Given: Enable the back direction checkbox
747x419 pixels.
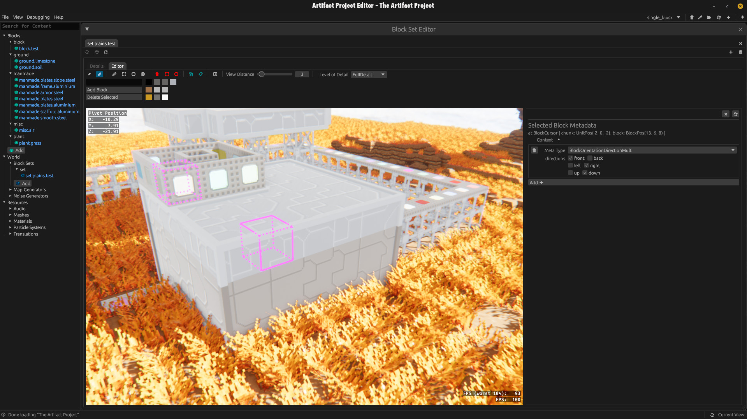Looking at the screenshot, I should click(x=590, y=158).
